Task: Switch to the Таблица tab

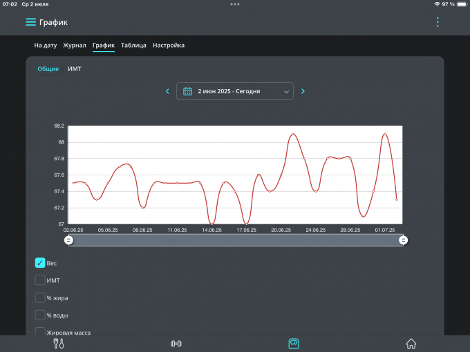Action: (133, 46)
